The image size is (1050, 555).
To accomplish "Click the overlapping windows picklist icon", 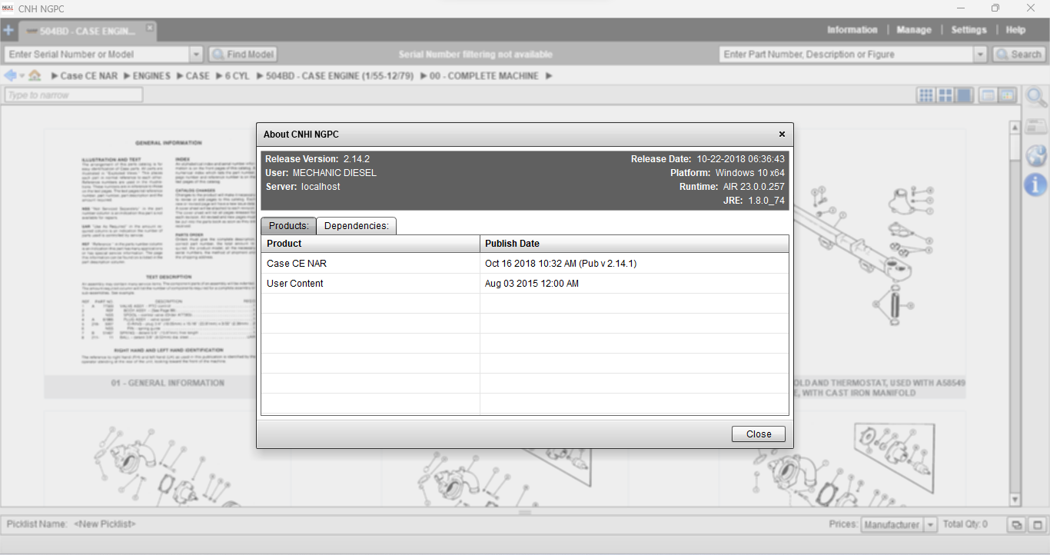I will click(x=1016, y=525).
